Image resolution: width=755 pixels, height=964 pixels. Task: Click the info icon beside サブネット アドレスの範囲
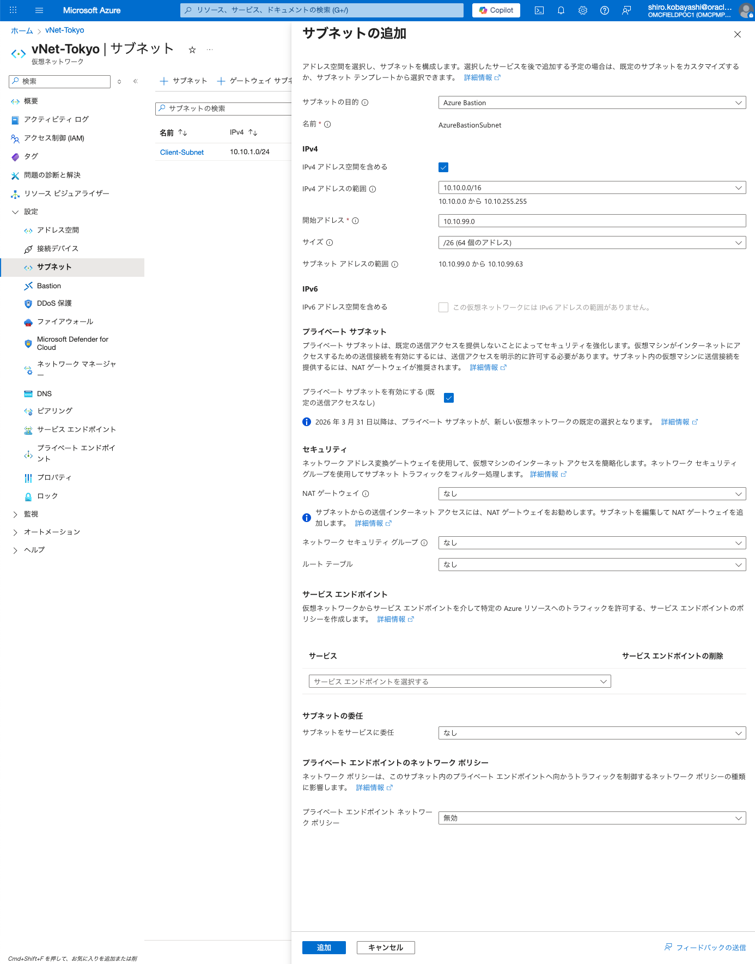(395, 264)
